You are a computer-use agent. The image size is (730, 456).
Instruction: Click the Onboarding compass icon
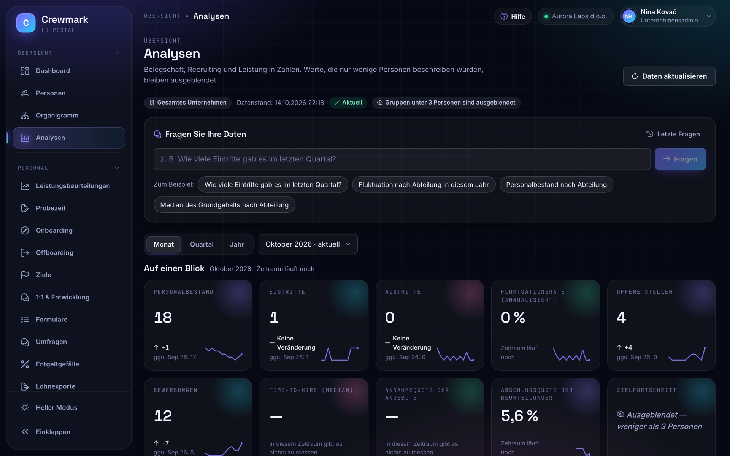[25, 230]
